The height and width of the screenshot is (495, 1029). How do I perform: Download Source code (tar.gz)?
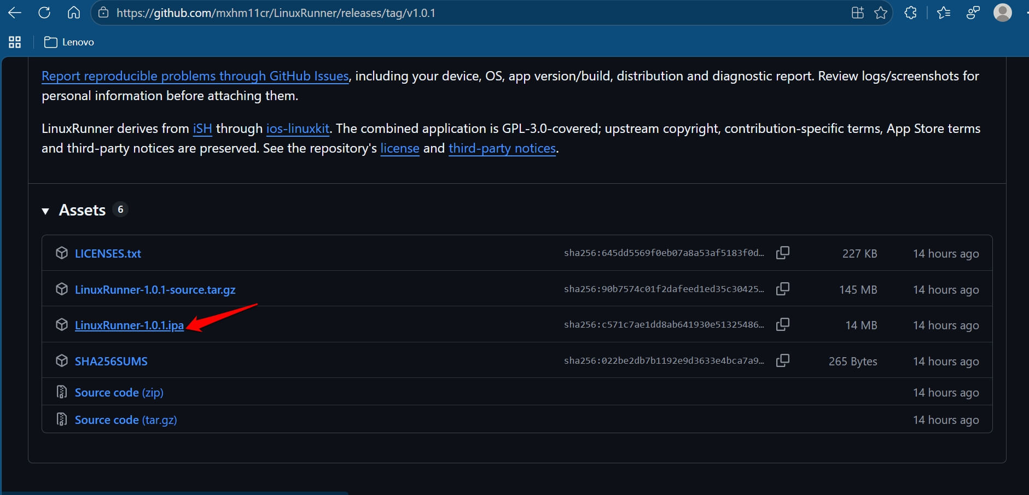[x=126, y=420]
